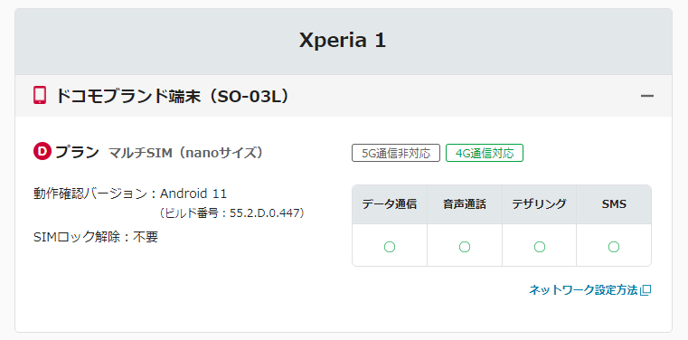Click the 4G通信対応 green badge

point(485,153)
